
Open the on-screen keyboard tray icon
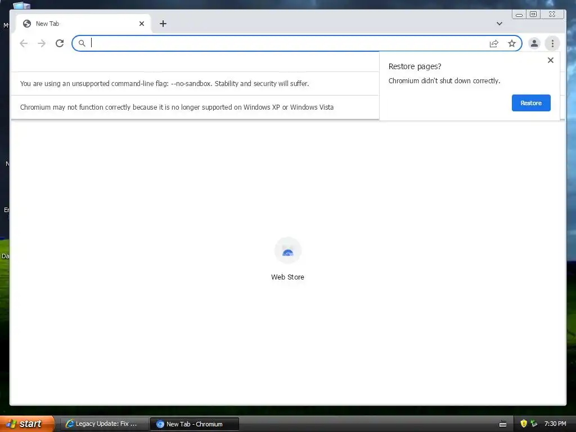(503, 424)
